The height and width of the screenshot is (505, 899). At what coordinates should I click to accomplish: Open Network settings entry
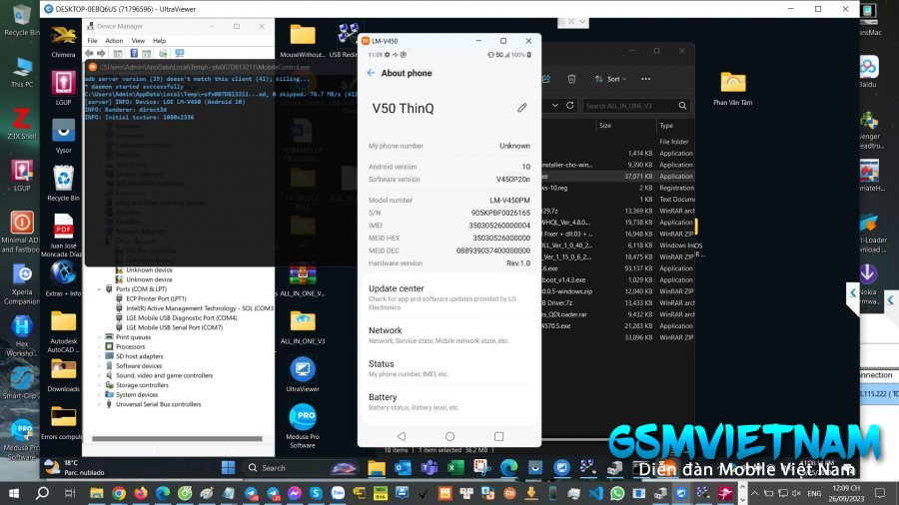449,335
